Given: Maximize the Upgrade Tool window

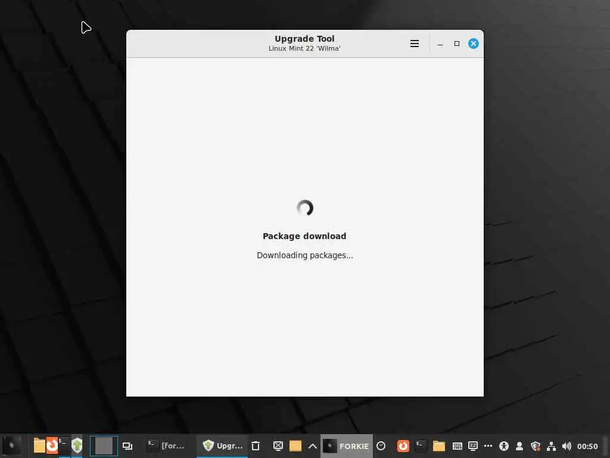Looking at the screenshot, I should coord(457,44).
